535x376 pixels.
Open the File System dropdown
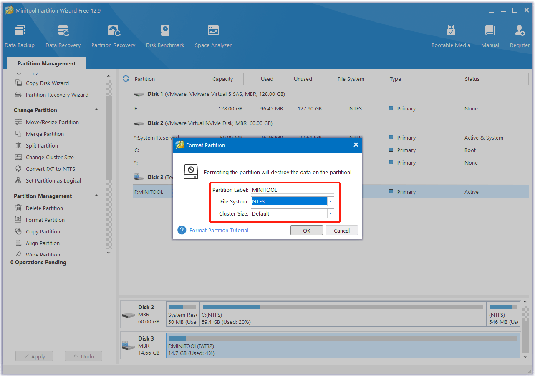click(x=330, y=201)
